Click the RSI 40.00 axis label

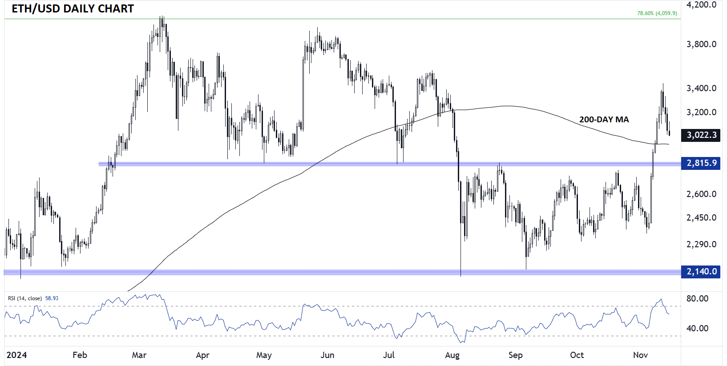tap(697, 328)
